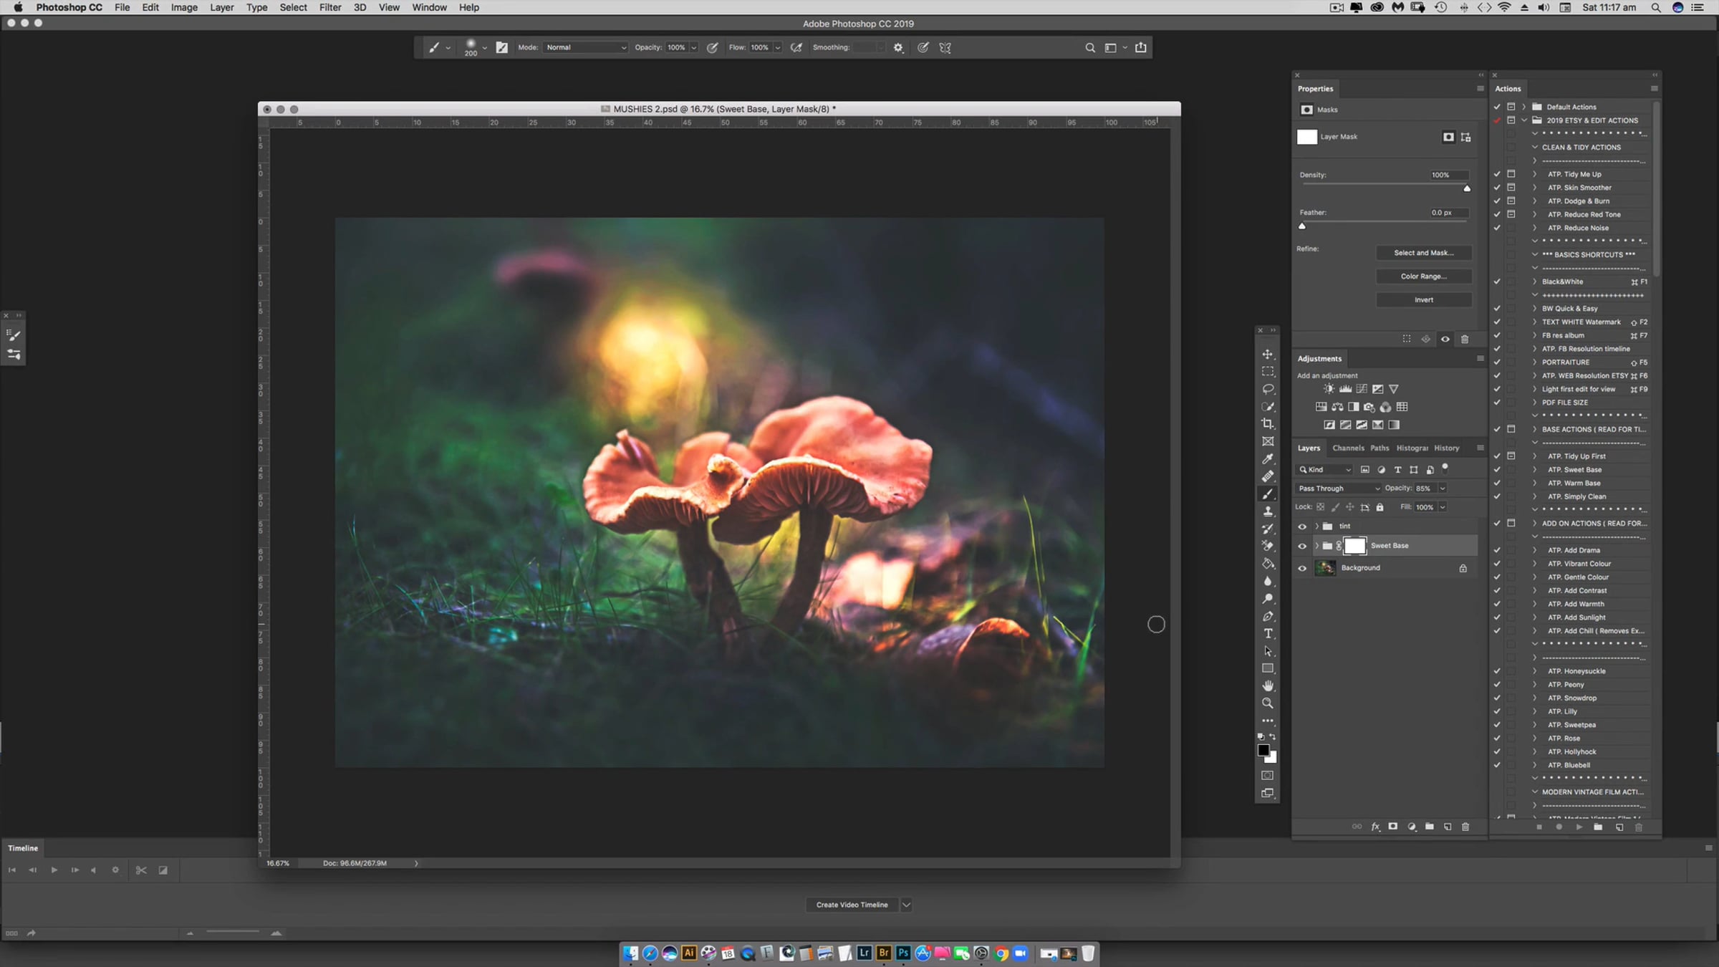
Task: Create a new group in Layers panel
Action: point(1429,827)
